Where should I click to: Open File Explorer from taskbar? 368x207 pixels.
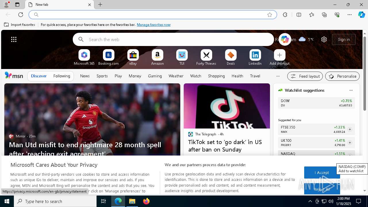coord(132,201)
